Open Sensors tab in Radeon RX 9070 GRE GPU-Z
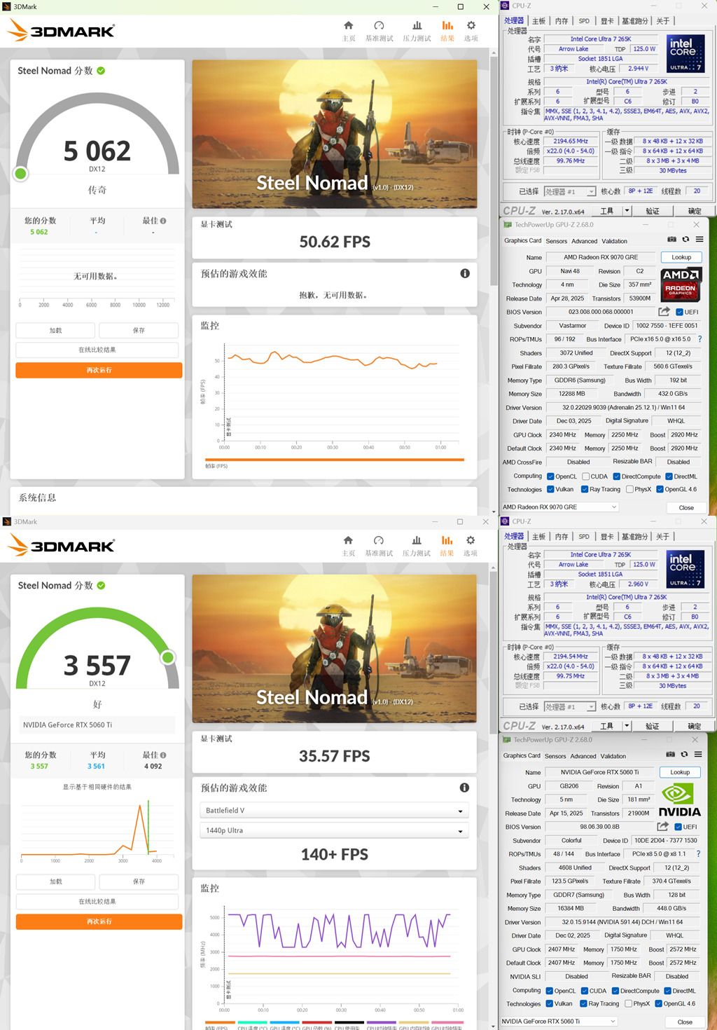 coord(557,241)
